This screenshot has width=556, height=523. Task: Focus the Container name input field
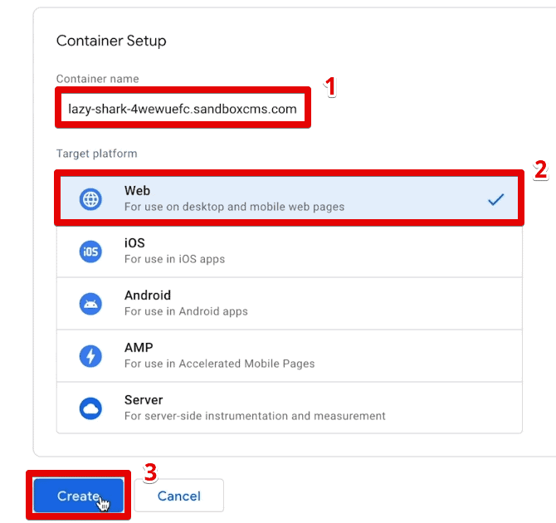[183, 109]
